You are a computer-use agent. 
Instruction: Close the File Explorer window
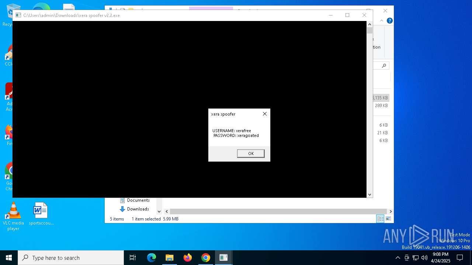point(385,11)
